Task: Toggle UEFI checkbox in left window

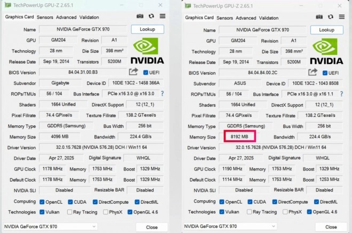Action: (146, 73)
